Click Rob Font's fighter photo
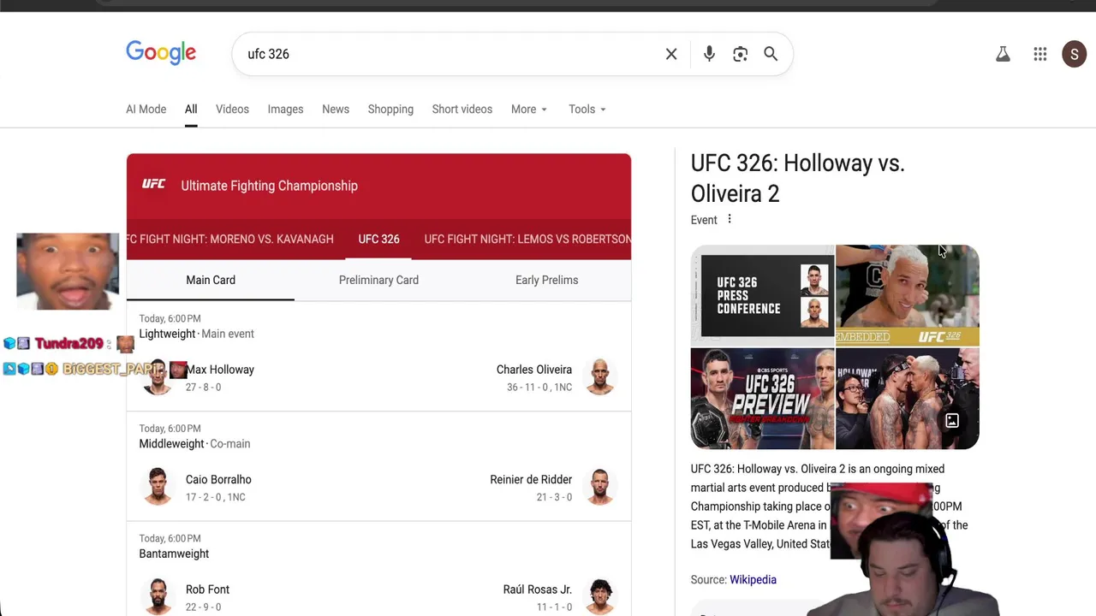 pyautogui.click(x=158, y=597)
